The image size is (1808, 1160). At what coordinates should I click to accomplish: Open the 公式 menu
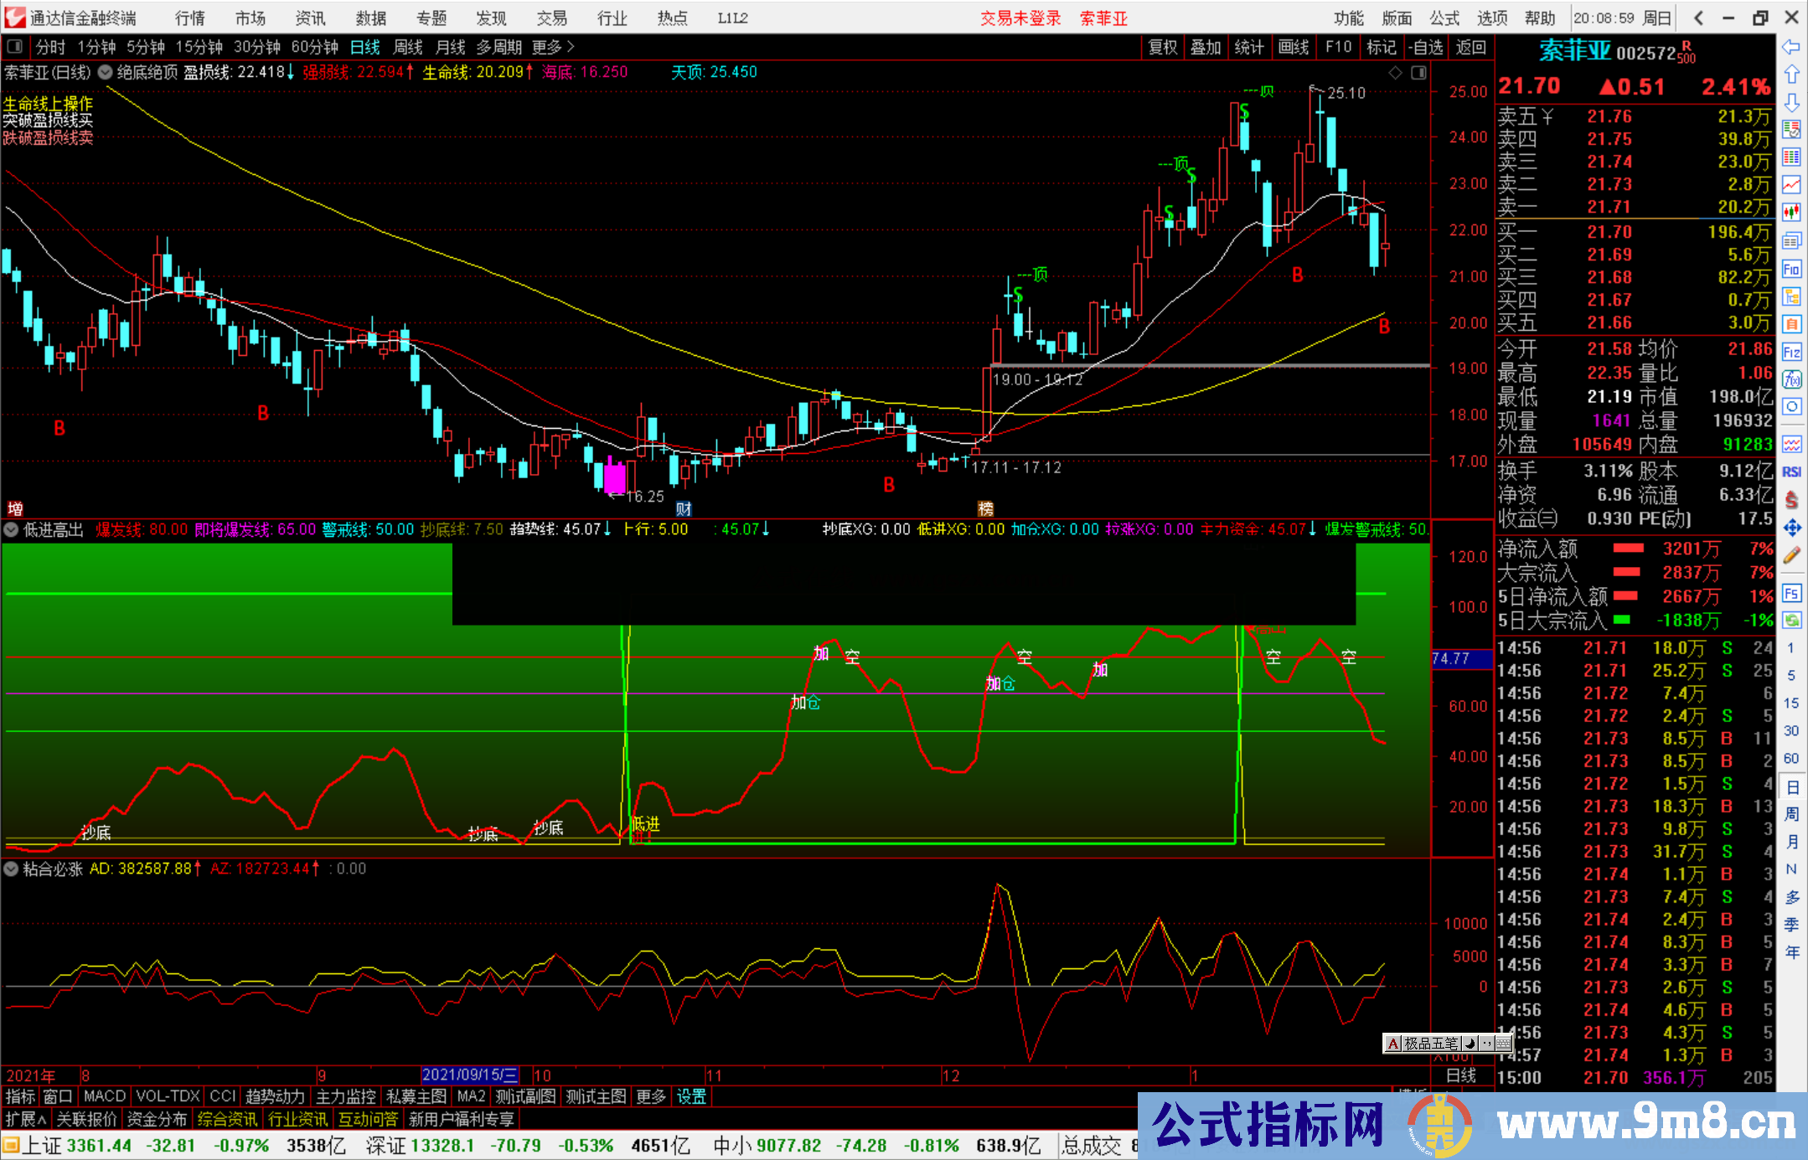click(x=1444, y=18)
